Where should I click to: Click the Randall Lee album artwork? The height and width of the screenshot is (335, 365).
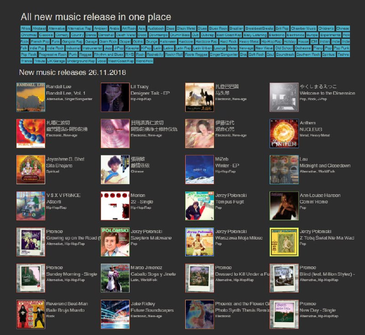pos(31,97)
